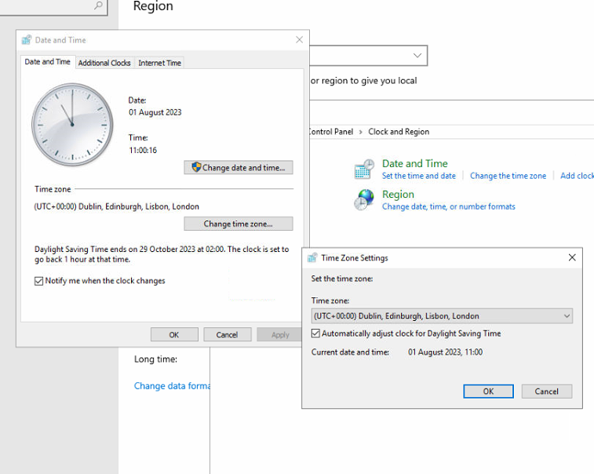Viewport: 594px width, 474px height.
Task: Click the analog clock face
Action: coord(72,126)
